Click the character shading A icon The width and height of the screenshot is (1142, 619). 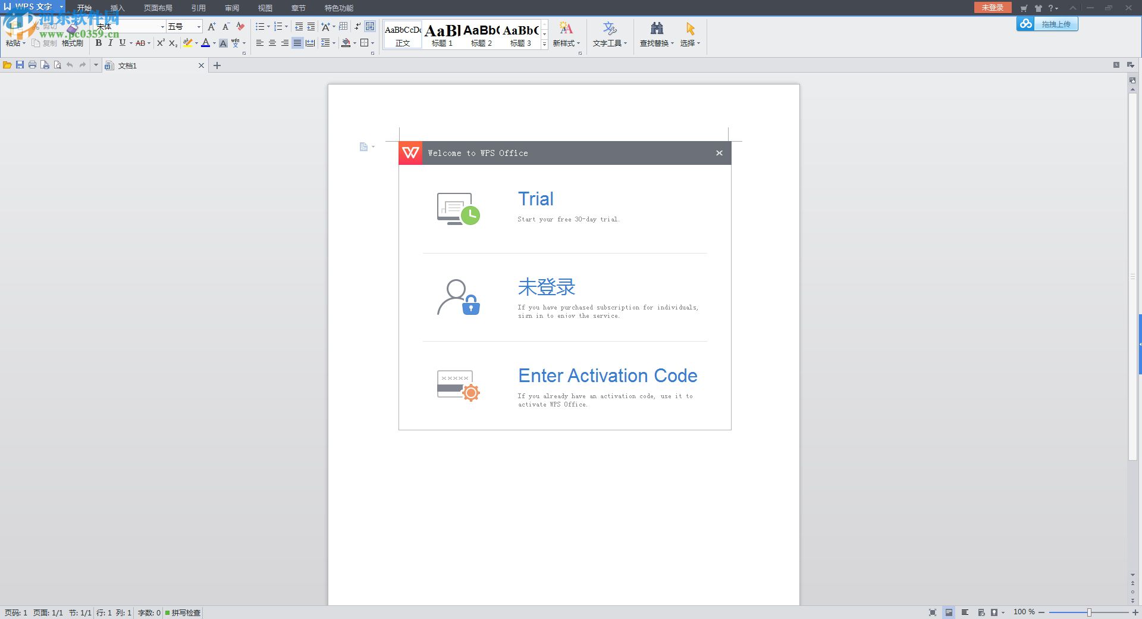click(223, 43)
